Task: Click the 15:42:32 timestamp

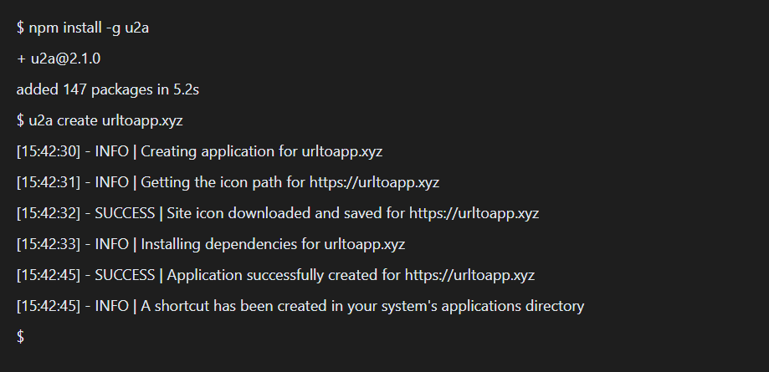Action: tap(48, 213)
